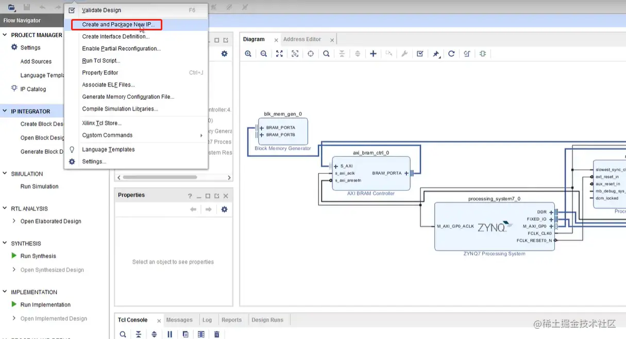Click the search magnifier icon in Diagram toolbar
Screen dimensions: 626x339
(x=326, y=53)
